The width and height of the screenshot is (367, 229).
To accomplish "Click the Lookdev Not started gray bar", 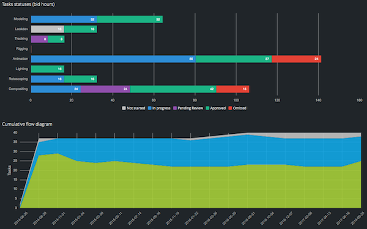I will [47, 29].
